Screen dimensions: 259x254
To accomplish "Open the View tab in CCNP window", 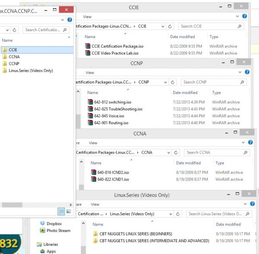I will (90, 73).
